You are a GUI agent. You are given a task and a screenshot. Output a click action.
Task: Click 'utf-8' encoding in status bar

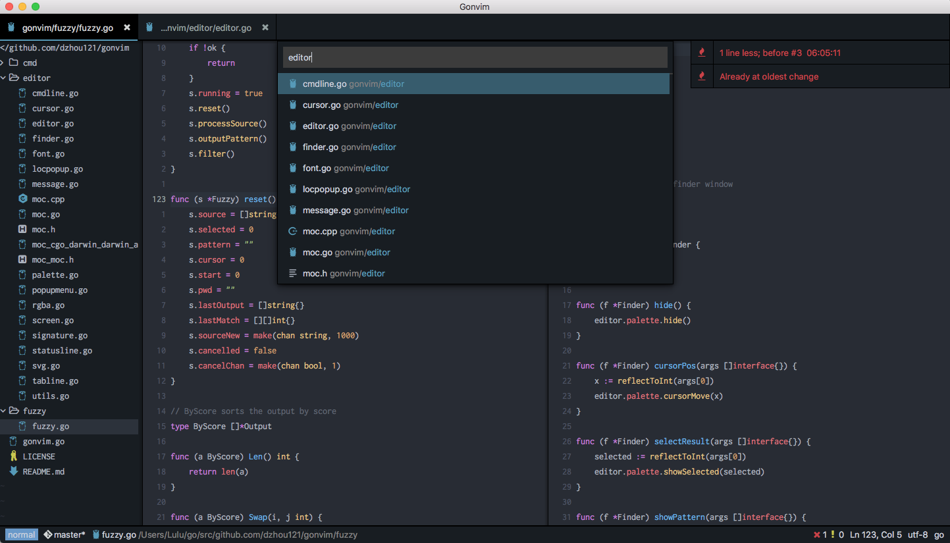coord(918,535)
